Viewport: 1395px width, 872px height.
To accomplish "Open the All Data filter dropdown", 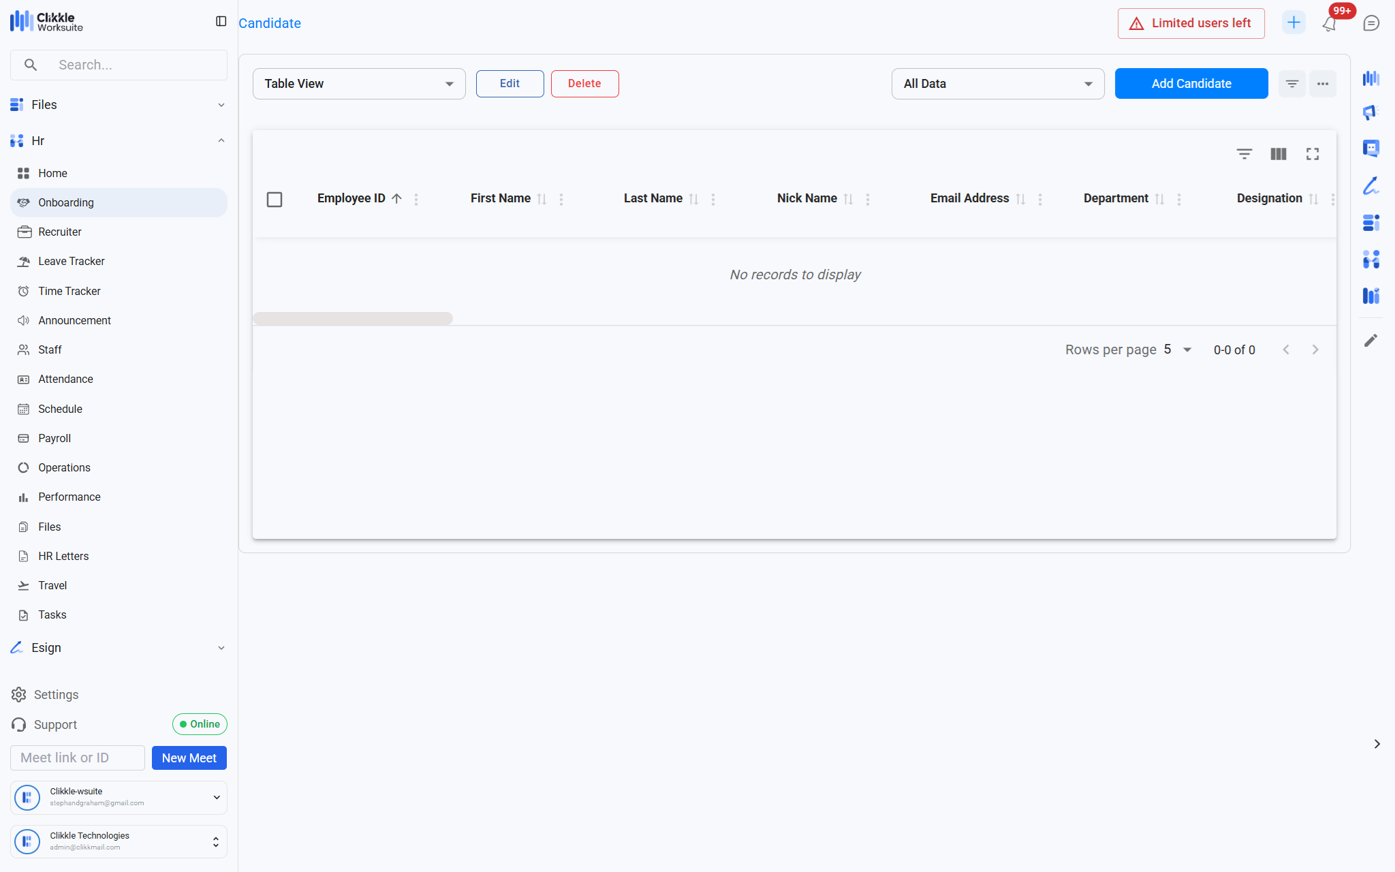I will pos(997,84).
